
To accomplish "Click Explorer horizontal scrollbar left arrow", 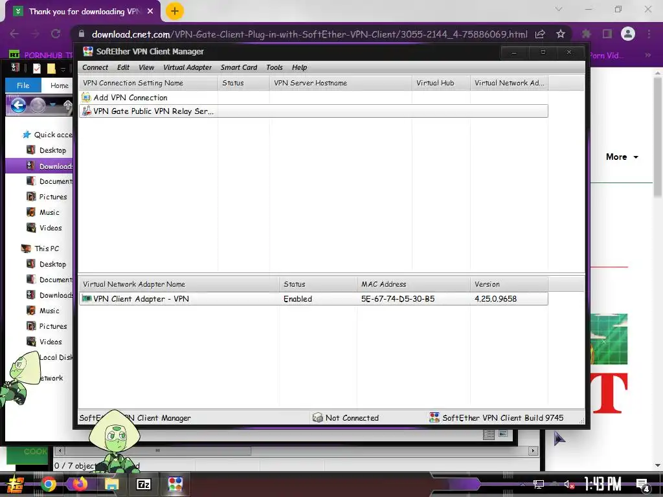I will pyautogui.click(x=60, y=450).
